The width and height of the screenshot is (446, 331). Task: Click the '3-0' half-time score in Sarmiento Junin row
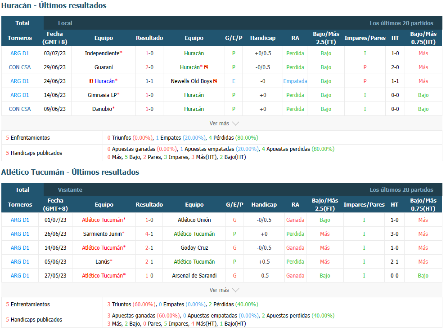click(395, 234)
